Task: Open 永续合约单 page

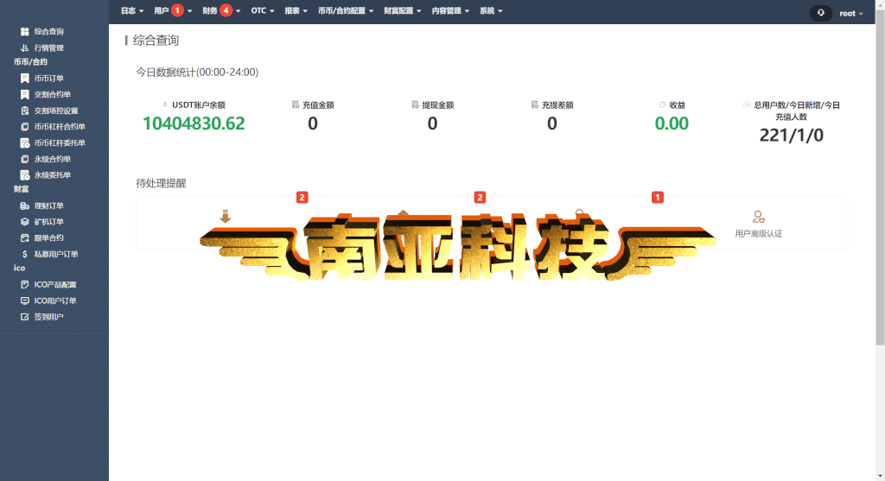Action: [52, 159]
